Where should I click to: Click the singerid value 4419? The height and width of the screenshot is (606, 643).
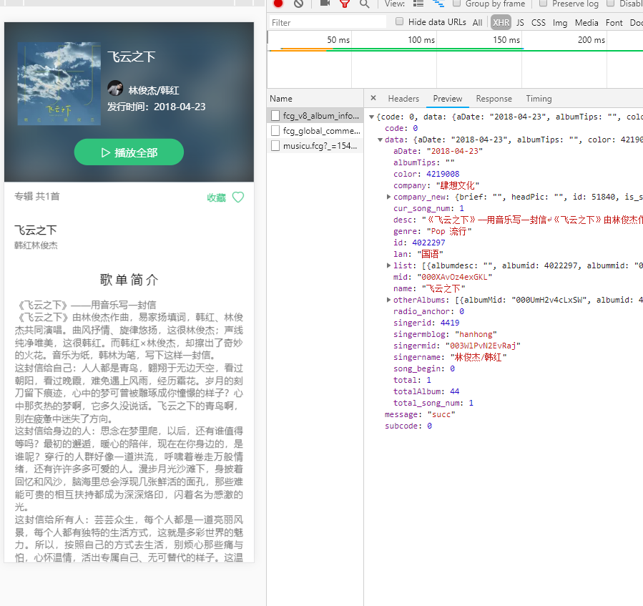[449, 323]
